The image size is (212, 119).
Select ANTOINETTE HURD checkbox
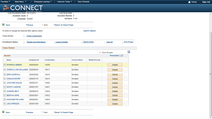[5, 99]
